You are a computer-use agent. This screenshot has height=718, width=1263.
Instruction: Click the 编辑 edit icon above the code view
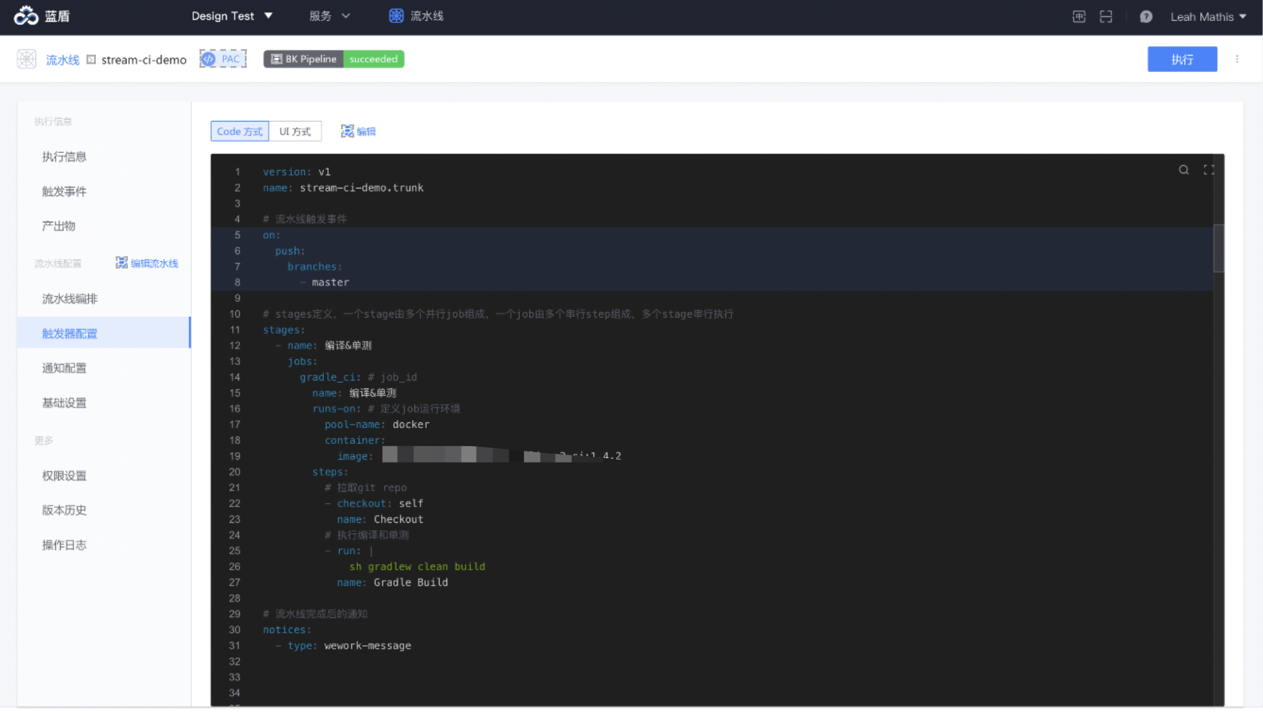[x=358, y=131]
